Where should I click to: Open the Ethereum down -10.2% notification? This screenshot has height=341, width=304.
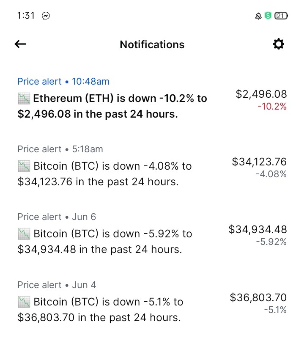(152, 98)
